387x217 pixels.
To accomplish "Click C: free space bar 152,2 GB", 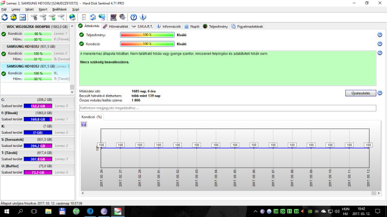I will pos(38,106).
